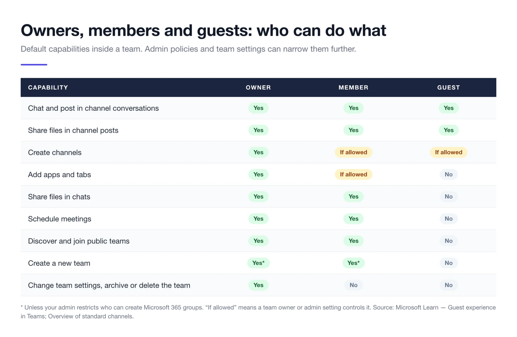Click Owner 'Yes' badge for Share files in chats
Viewport: 517px width, 337px height.
click(258, 196)
